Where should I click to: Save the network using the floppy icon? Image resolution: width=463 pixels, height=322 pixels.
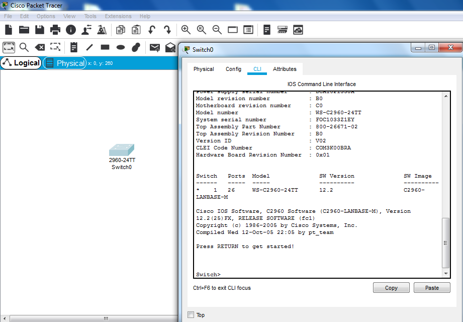pyautogui.click(x=39, y=30)
